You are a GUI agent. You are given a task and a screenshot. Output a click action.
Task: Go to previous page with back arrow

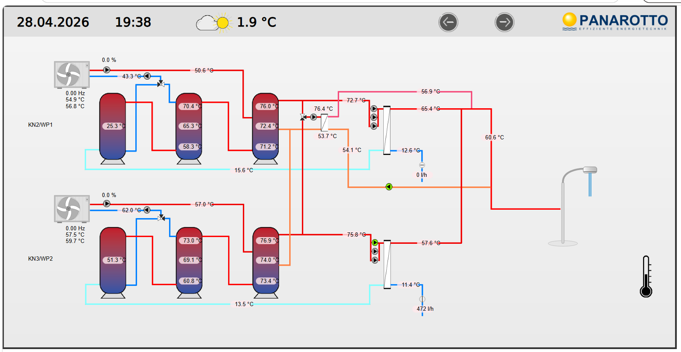tap(448, 22)
